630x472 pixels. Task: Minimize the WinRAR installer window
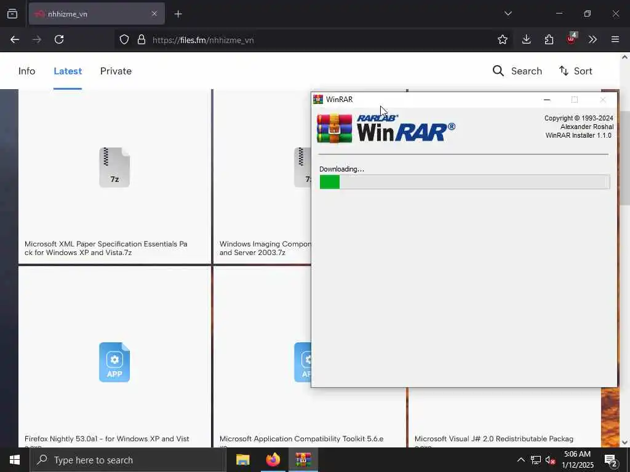click(x=547, y=100)
